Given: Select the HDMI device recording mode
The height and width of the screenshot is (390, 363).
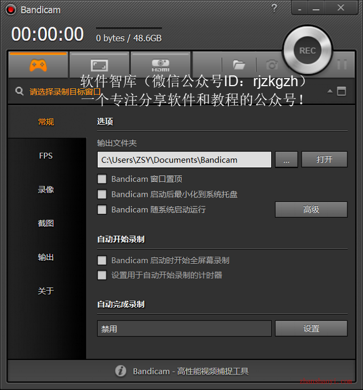Looking at the screenshot, I should 161,65.
